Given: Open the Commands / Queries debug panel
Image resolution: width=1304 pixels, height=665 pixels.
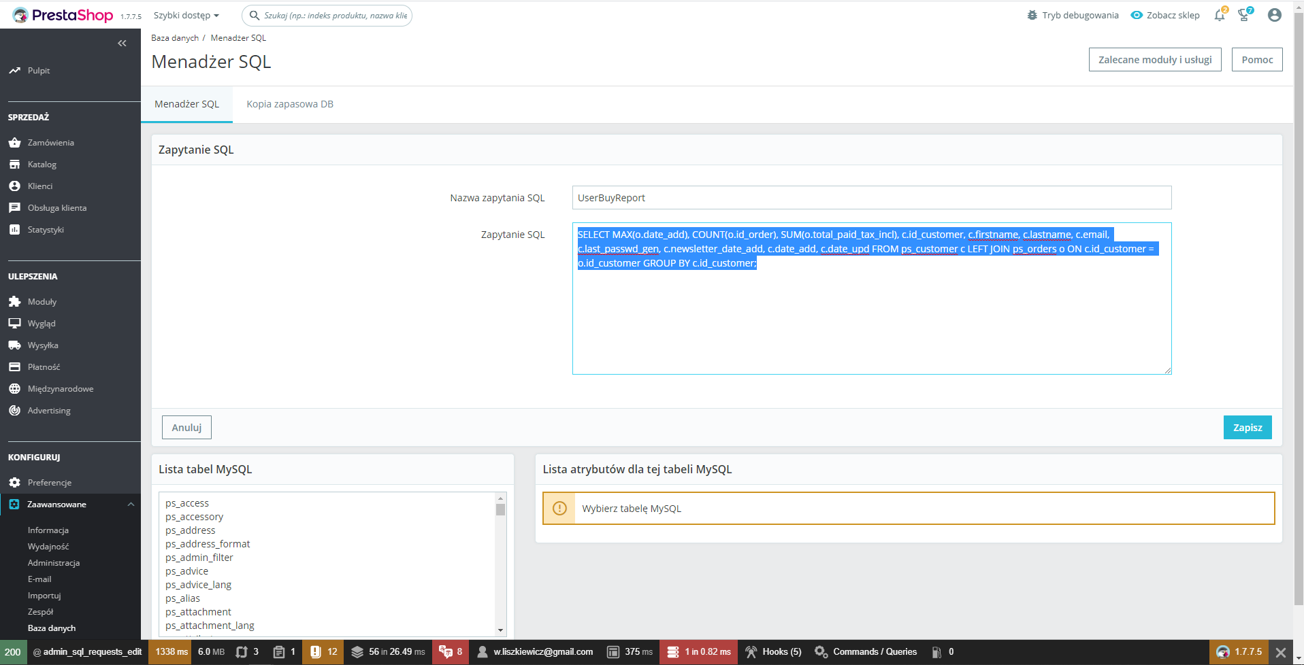Looking at the screenshot, I should tap(866, 652).
